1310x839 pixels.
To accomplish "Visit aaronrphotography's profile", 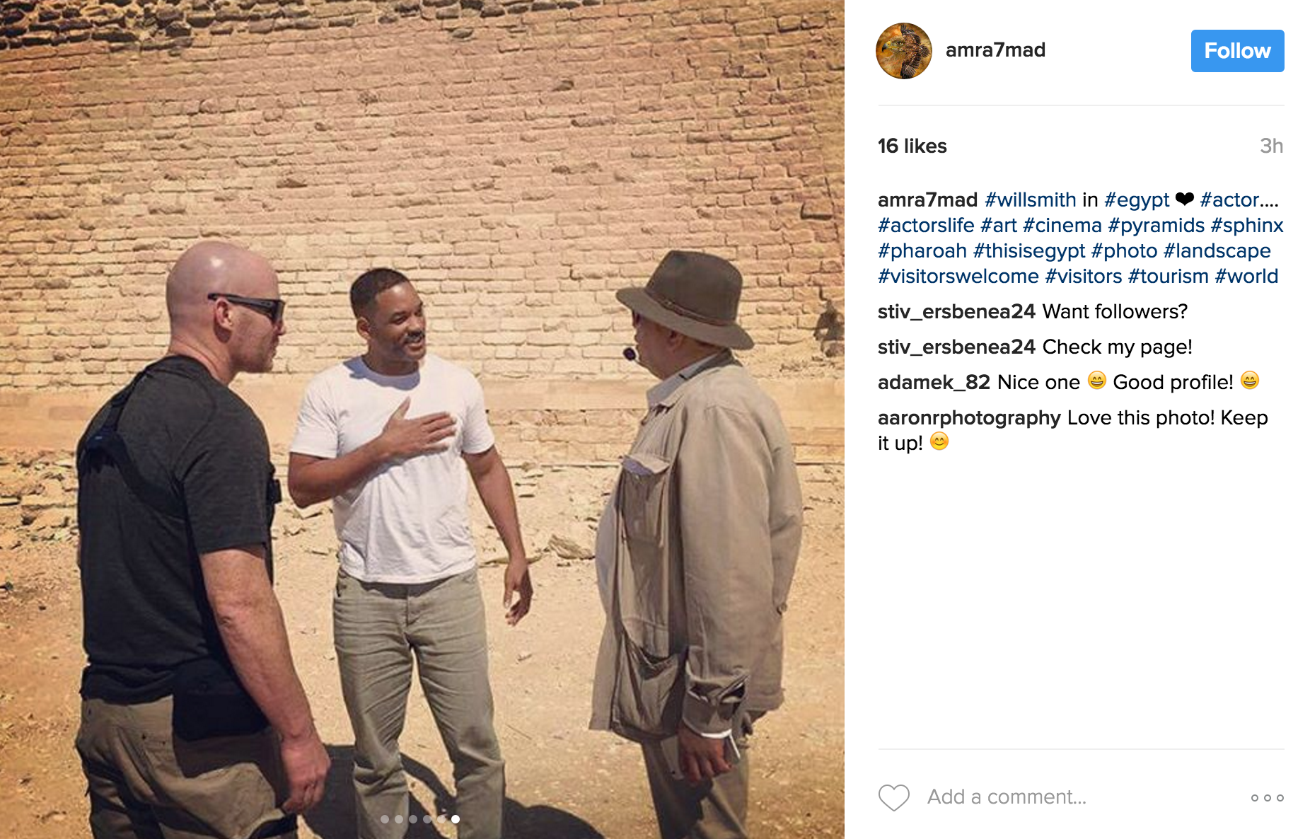I will click(969, 418).
